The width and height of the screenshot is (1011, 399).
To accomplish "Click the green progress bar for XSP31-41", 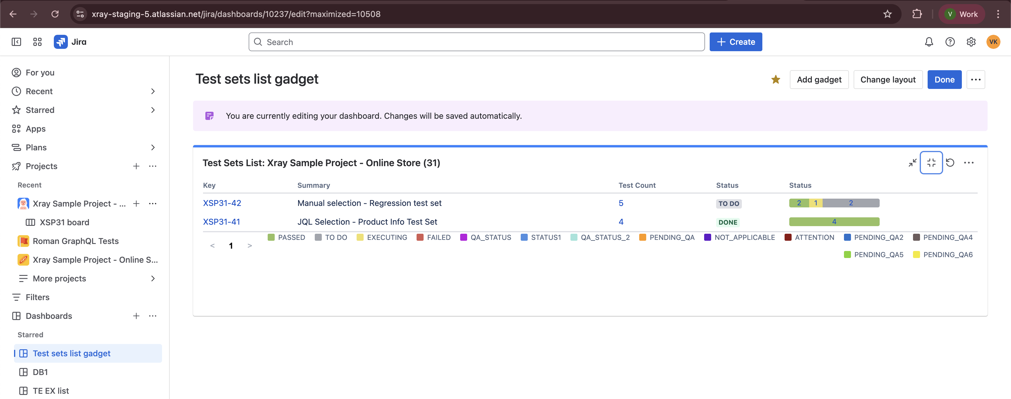I will (834, 222).
